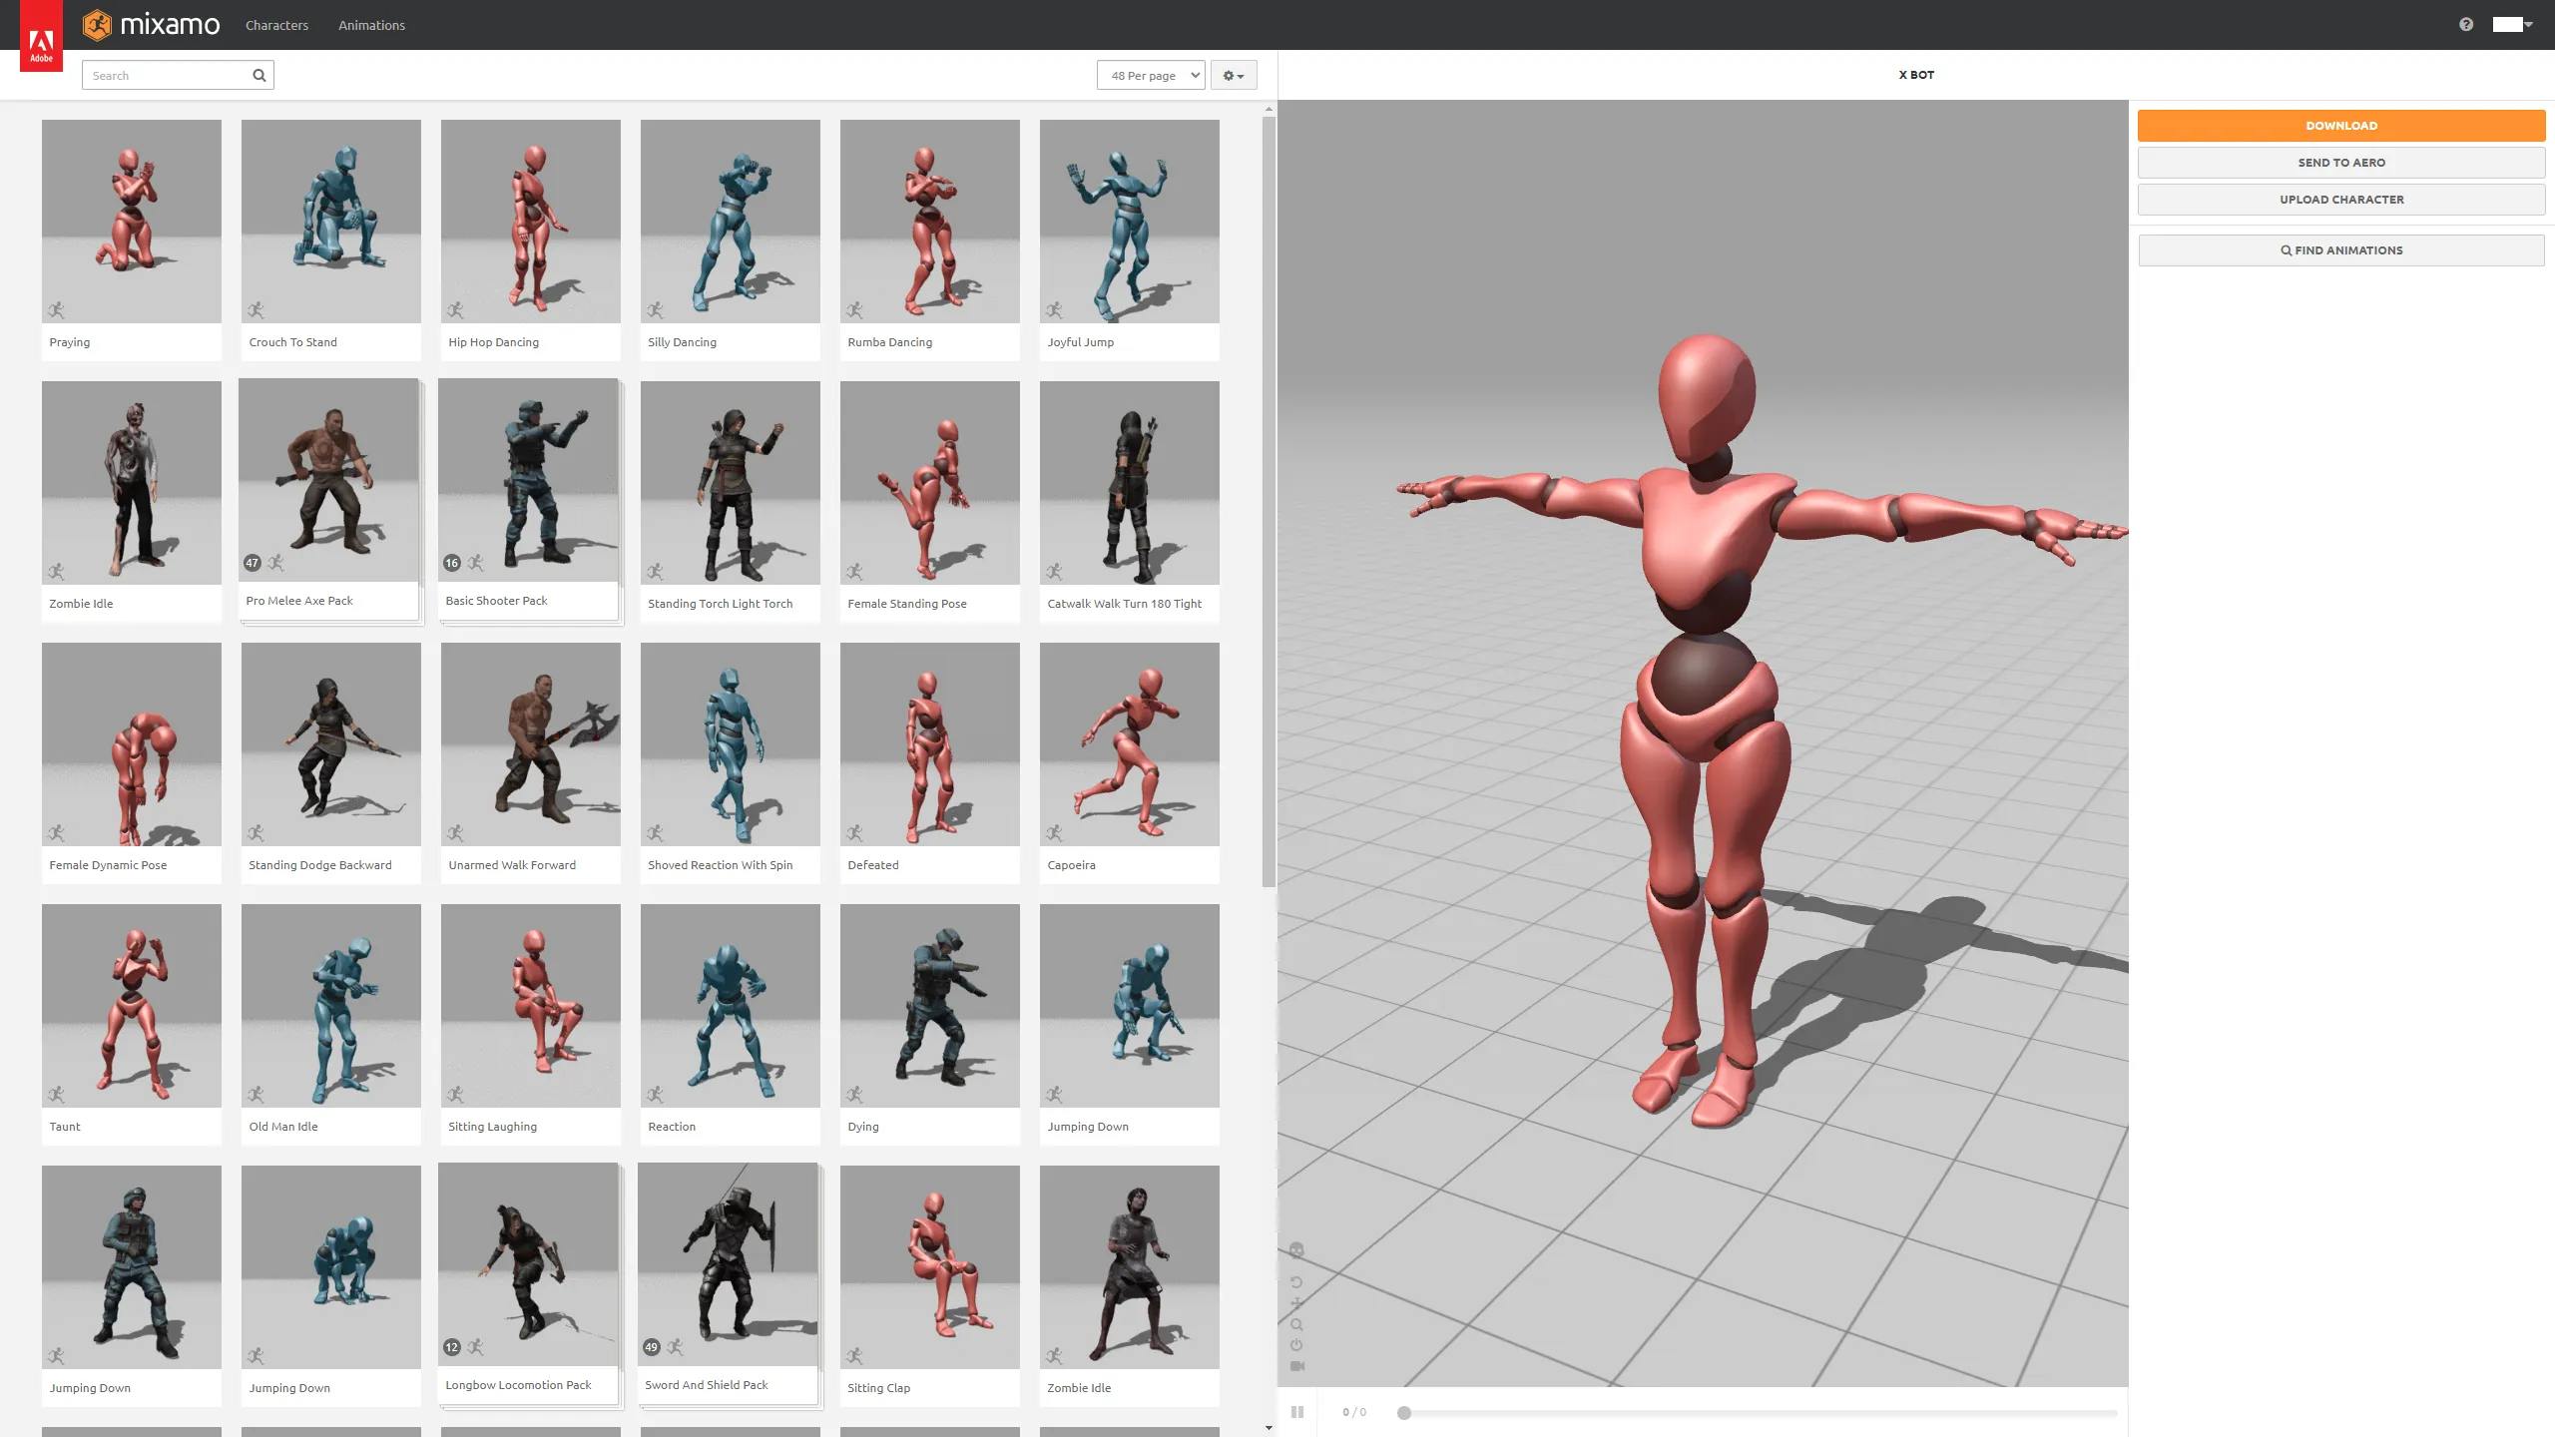Select the pan camera arrows icon
This screenshot has width=2555, height=1437.
(x=1296, y=1303)
